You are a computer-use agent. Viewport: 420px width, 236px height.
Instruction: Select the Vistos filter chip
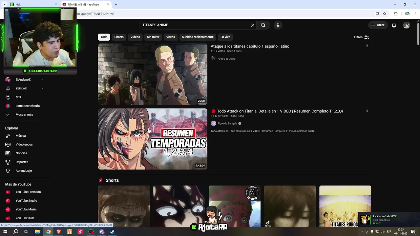171,37
